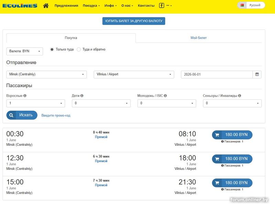The width and height of the screenshot is (275, 207).
Task: Open the Поездка menu
Action: click(x=91, y=6)
